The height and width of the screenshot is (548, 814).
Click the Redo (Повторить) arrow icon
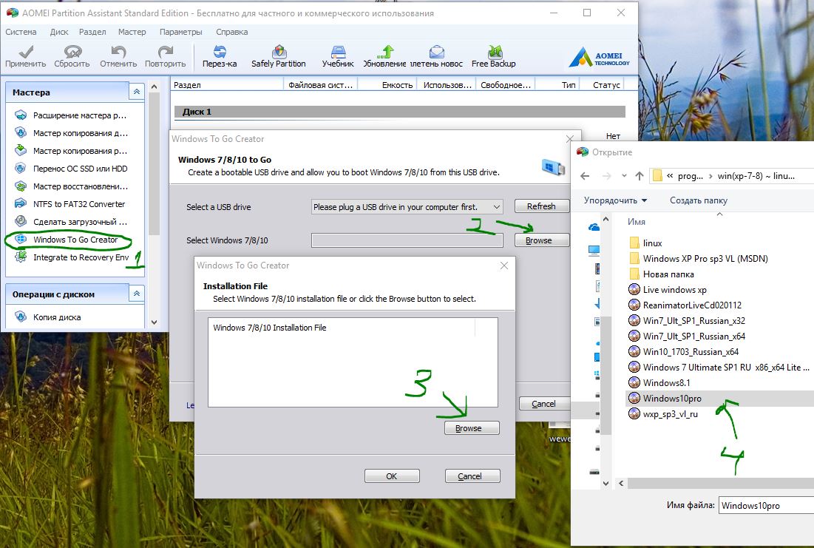pyautogui.click(x=165, y=52)
